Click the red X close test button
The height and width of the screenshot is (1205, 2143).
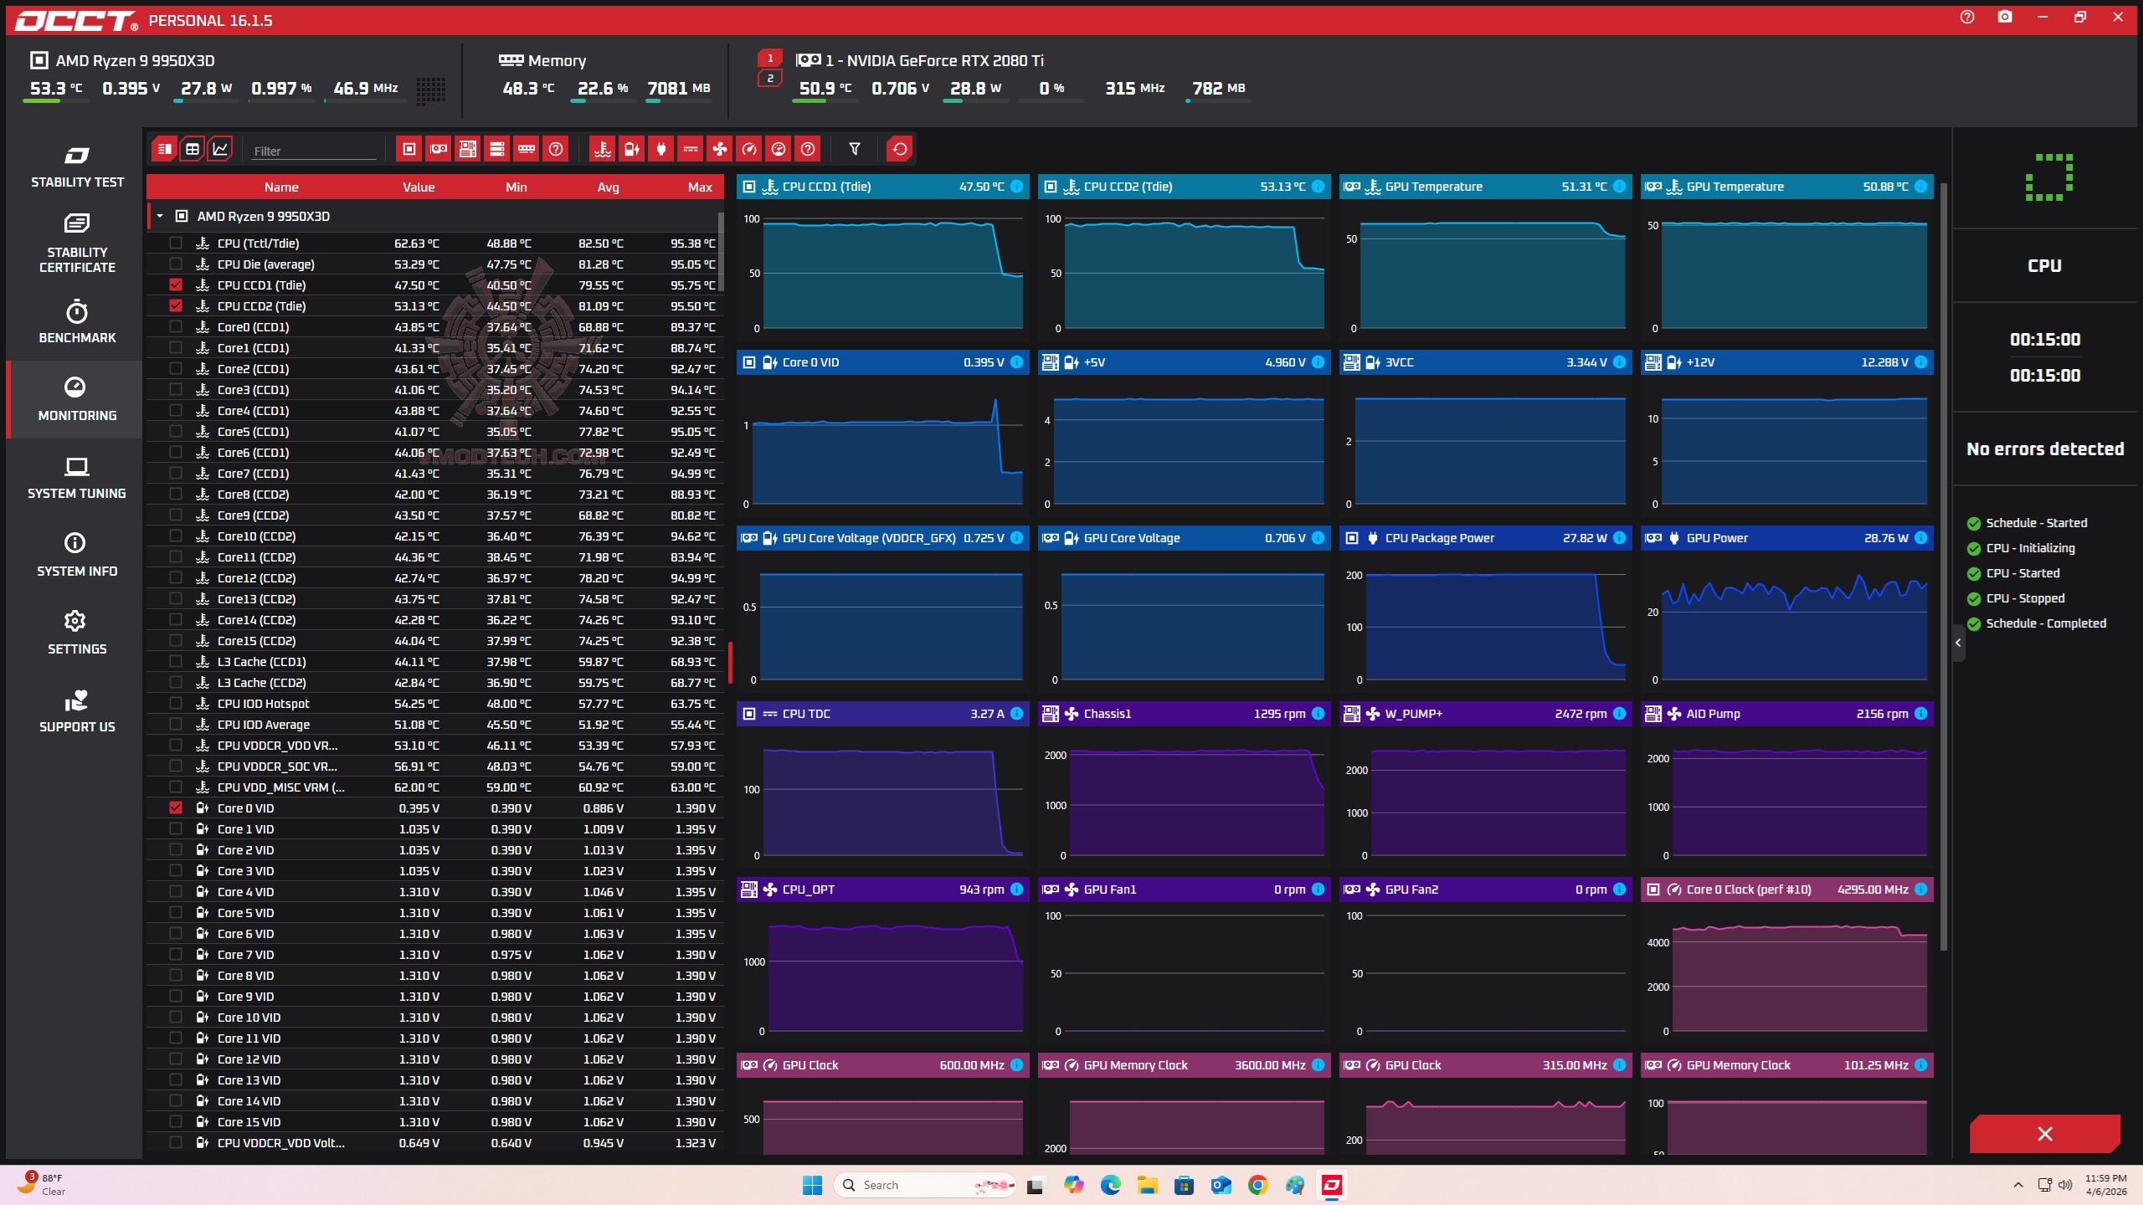[2044, 1134]
